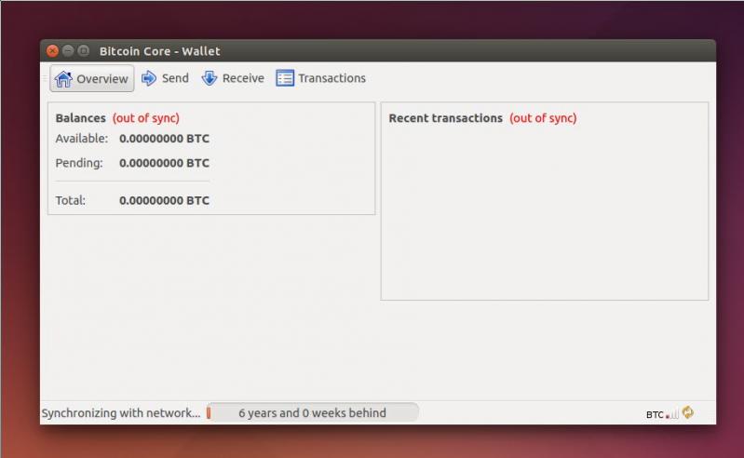The width and height of the screenshot is (744, 458).
Task: Click the 'Bitcoin Core - Wallet' title bar
Action: [372, 51]
